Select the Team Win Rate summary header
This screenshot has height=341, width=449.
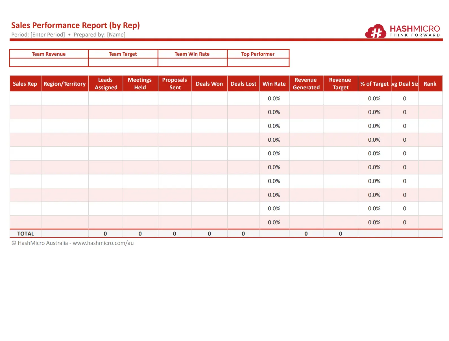pos(192,54)
